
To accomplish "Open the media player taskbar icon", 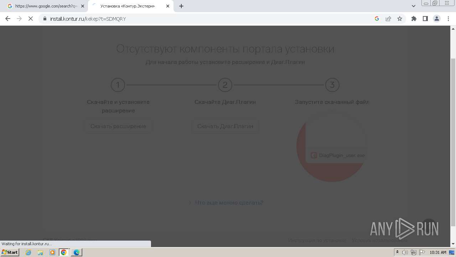I will 52,252.
